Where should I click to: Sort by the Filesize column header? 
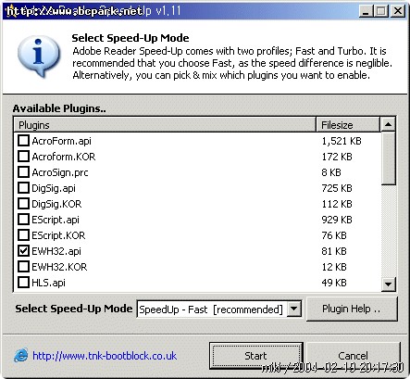click(348, 125)
